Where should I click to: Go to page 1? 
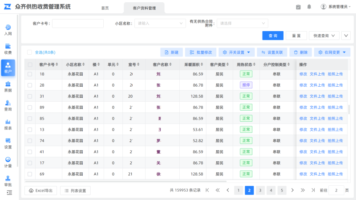click(x=239, y=190)
